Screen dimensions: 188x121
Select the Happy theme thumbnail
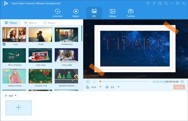point(14,35)
